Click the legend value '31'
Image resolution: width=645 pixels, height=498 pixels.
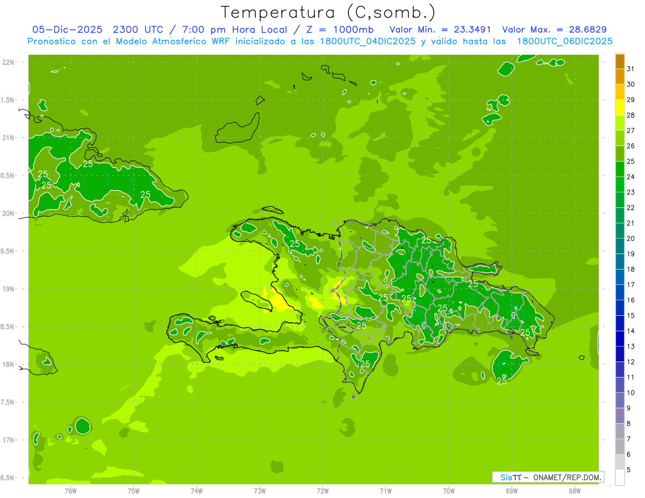pos(631,69)
